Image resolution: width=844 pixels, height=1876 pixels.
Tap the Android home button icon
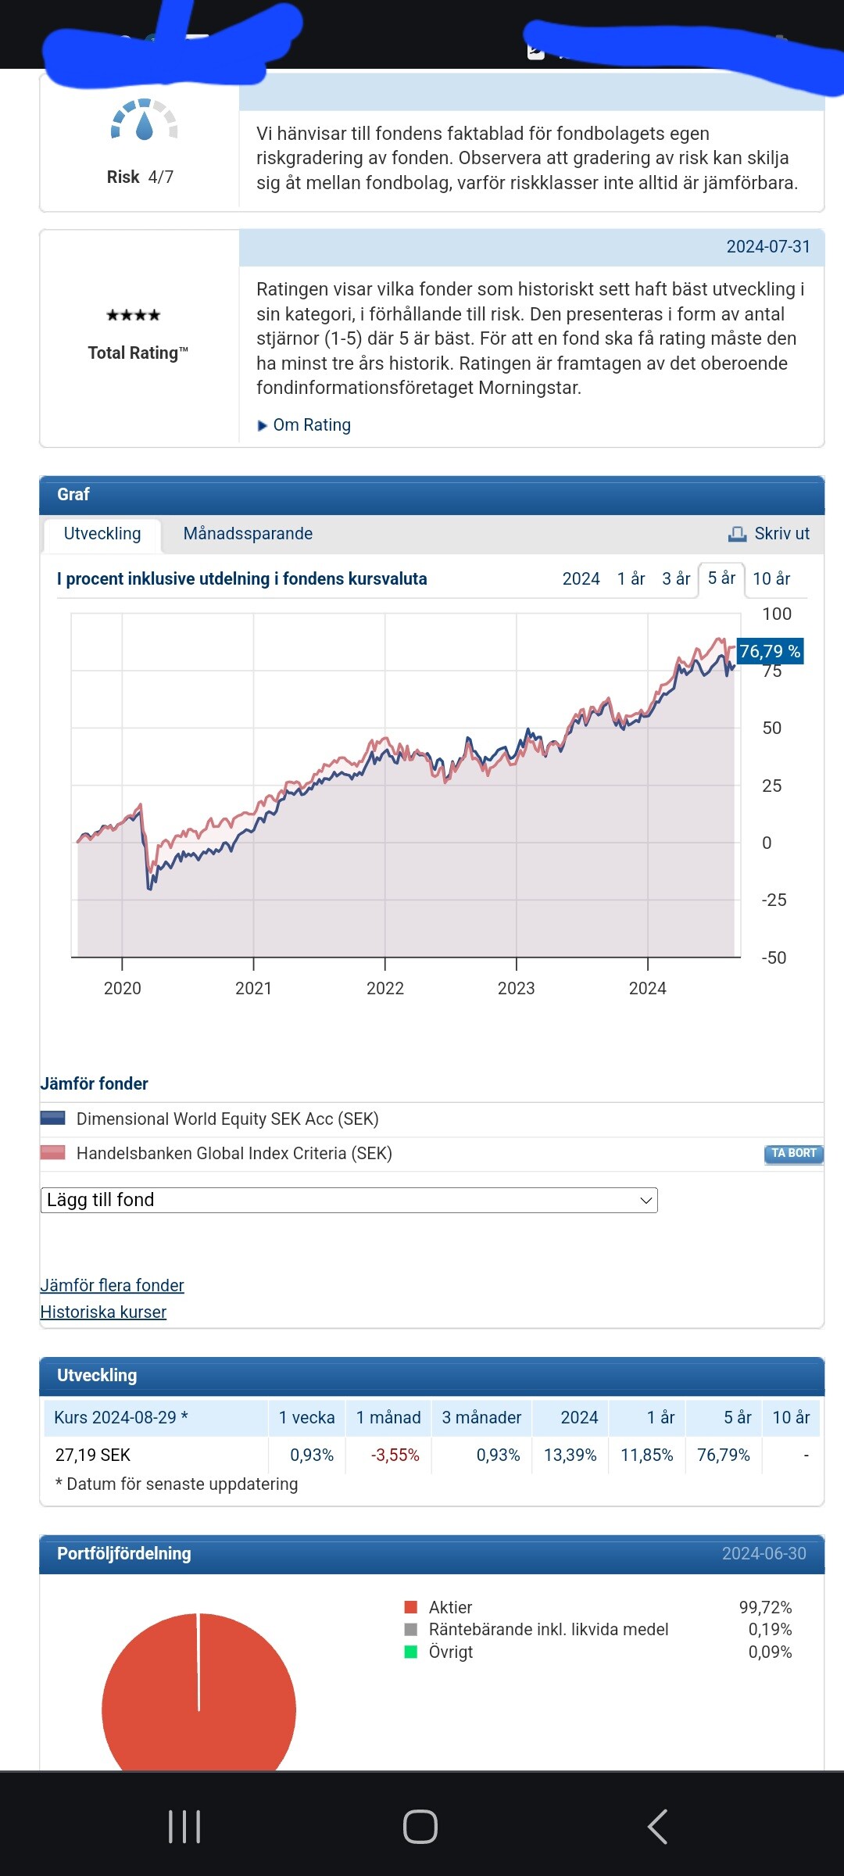(x=420, y=1827)
